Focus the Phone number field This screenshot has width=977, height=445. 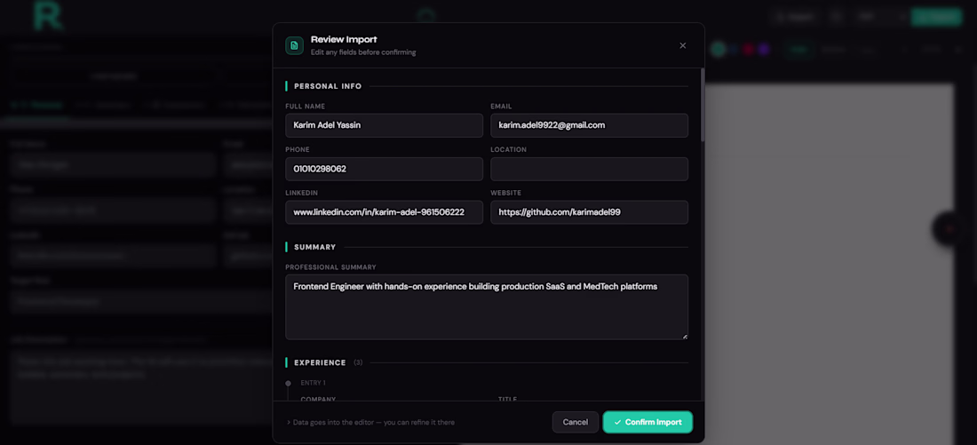(384, 169)
